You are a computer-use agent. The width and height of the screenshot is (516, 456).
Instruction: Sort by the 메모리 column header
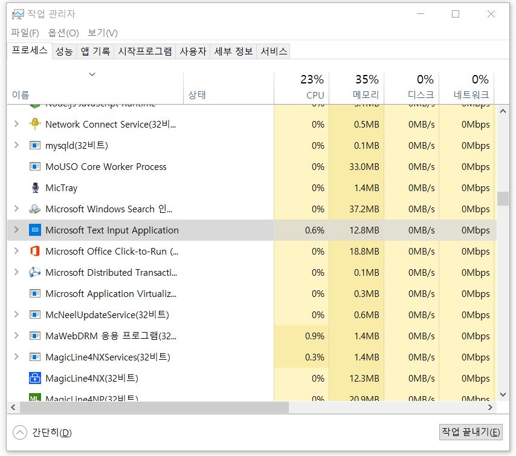356,87
